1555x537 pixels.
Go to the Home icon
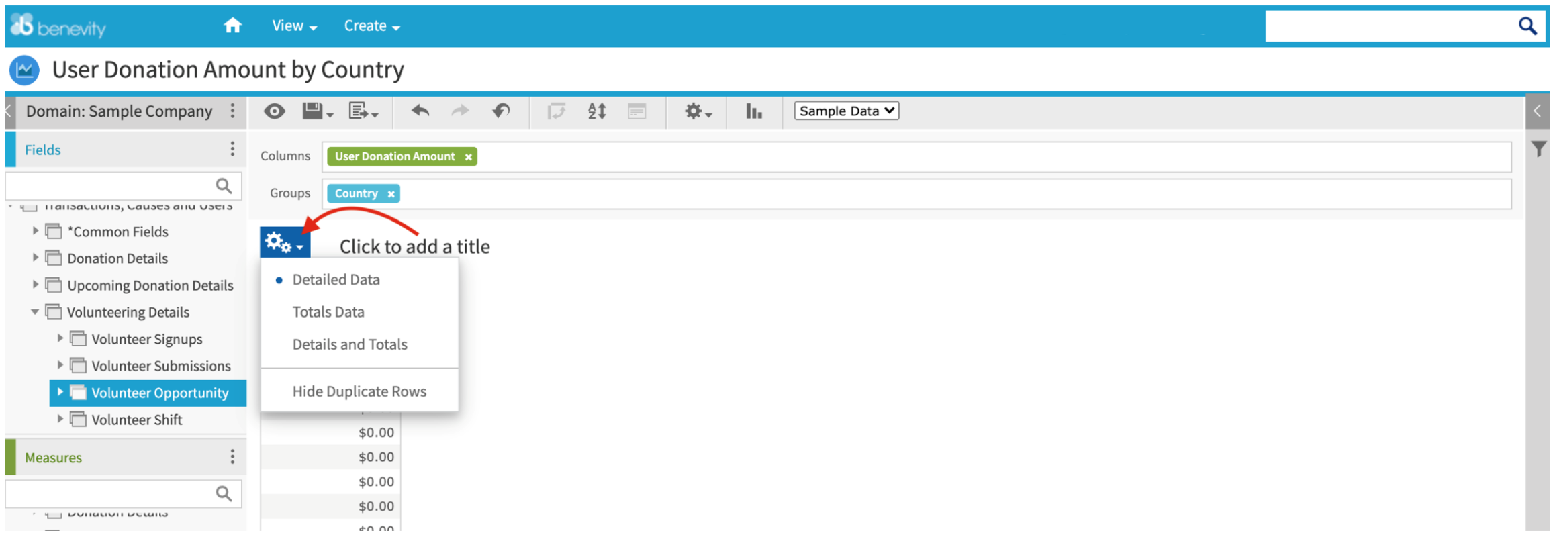pyautogui.click(x=232, y=26)
